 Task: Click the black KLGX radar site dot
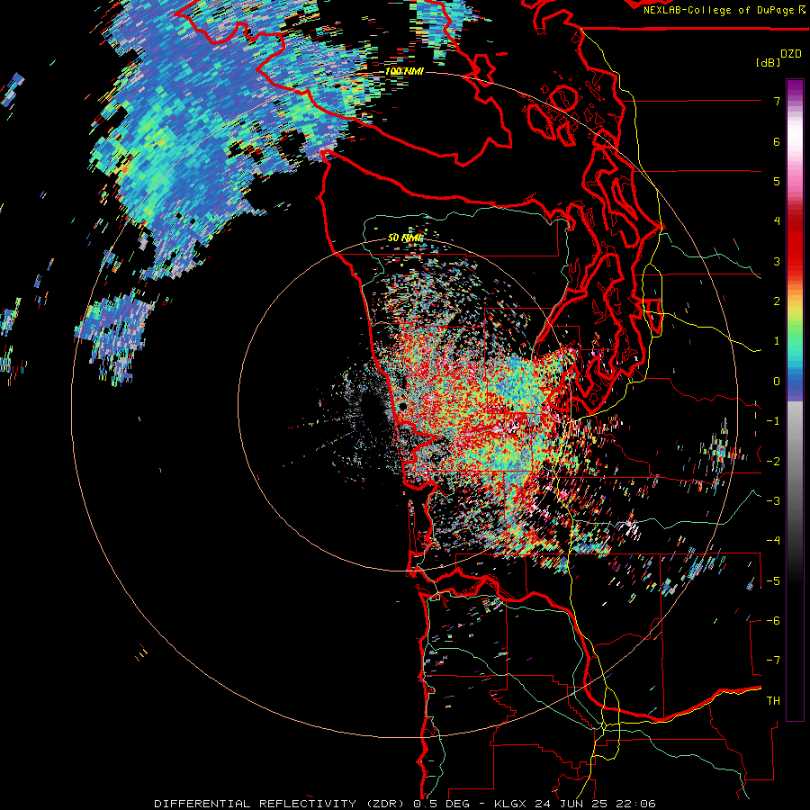coord(402,407)
